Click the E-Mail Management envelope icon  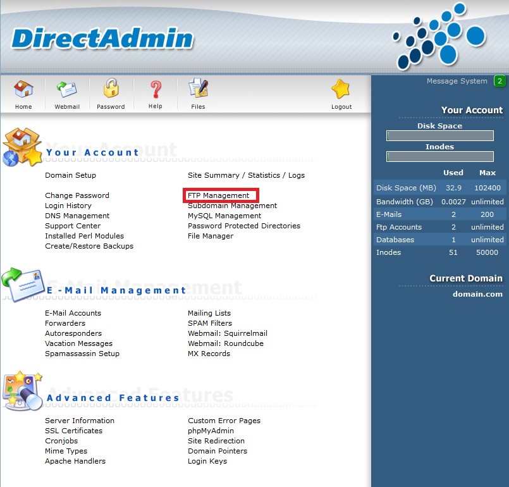[23, 285]
